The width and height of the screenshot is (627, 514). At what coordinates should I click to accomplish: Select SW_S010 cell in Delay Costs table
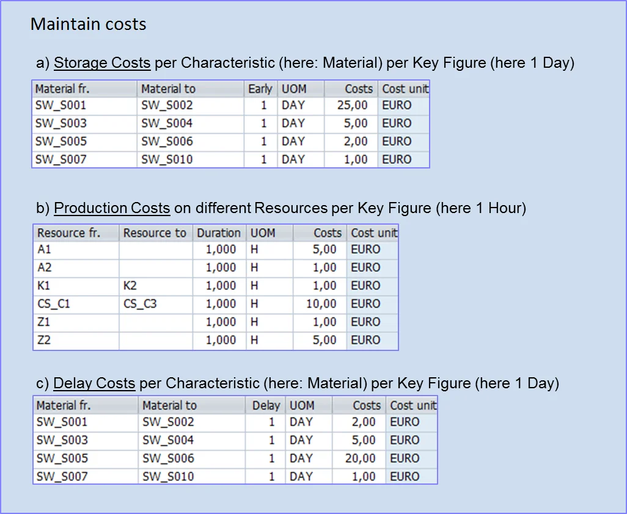pyautogui.click(x=192, y=477)
